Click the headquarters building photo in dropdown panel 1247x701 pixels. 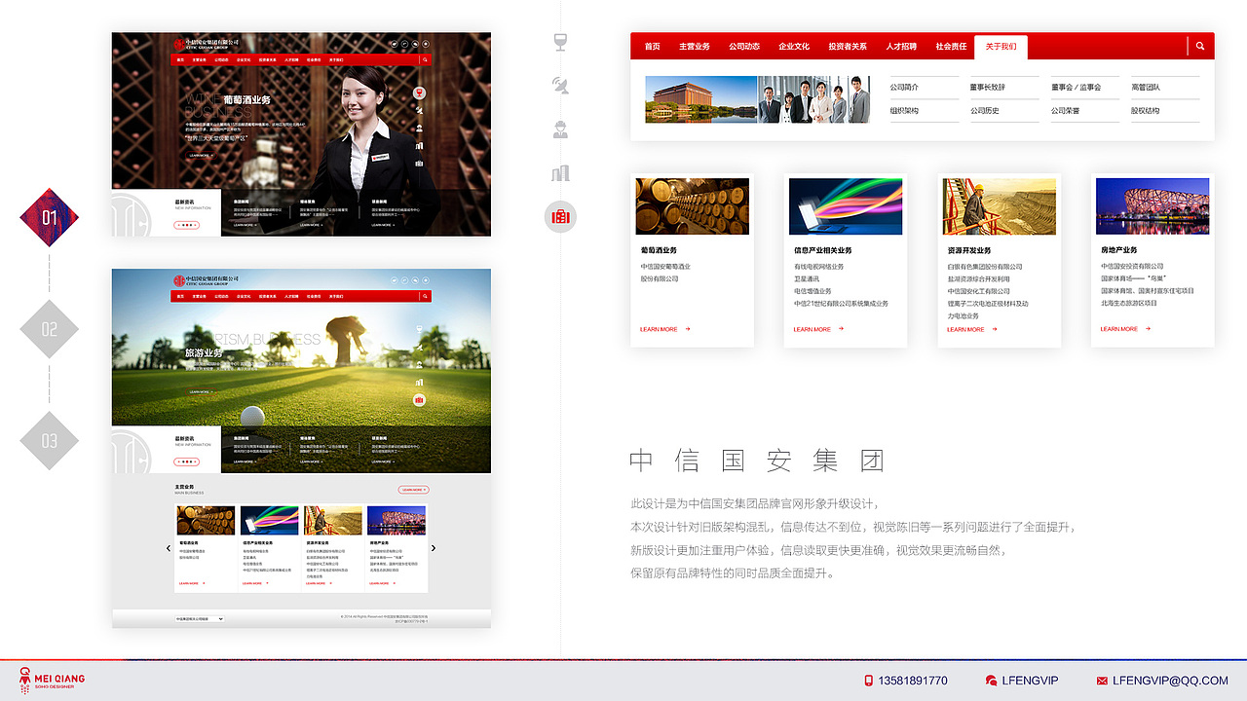coord(701,99)
